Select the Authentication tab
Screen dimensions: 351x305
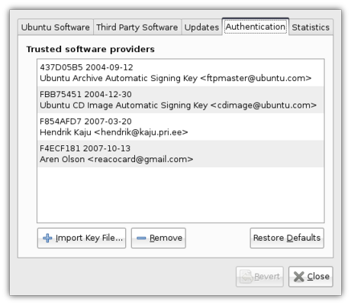256,27
